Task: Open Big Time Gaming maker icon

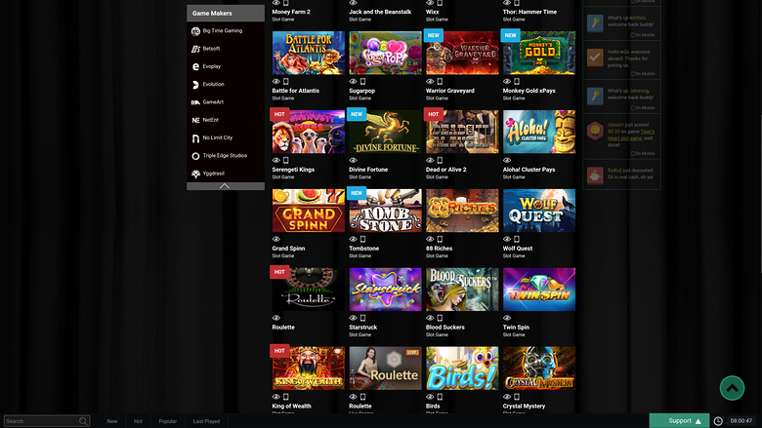Action: (x=195, y=31)
